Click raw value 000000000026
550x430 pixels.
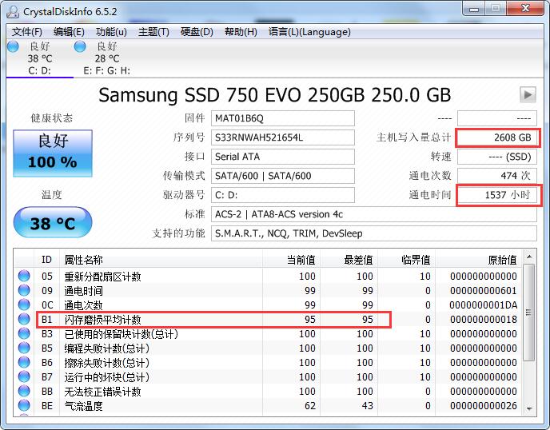[x=484, y=406]
